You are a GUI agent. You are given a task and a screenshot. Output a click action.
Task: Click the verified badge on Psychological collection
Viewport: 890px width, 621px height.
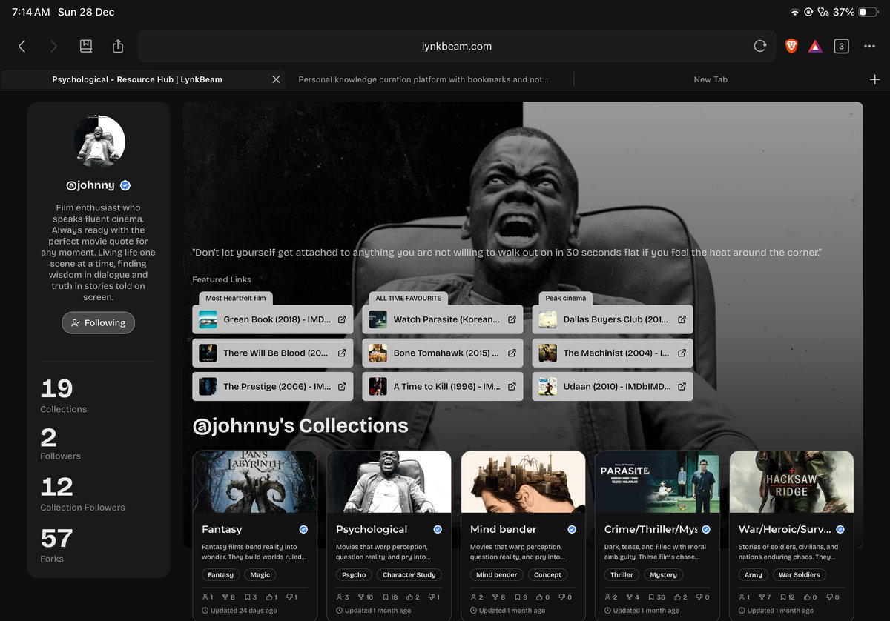tap(438, 530)
